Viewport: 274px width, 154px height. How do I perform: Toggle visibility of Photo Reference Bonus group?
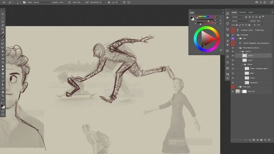233,48
